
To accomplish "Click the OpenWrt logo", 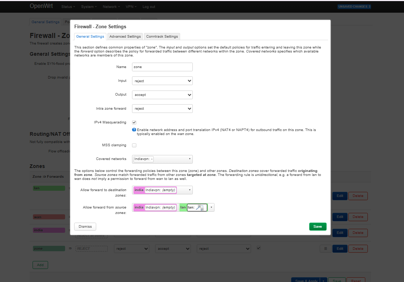I will 41,6.
